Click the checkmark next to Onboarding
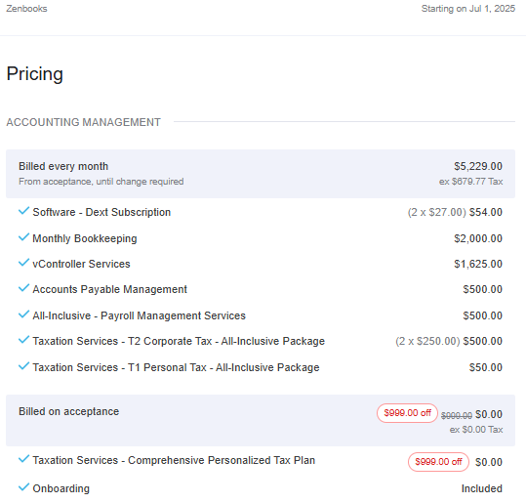Image resolution: width=526 pixels, height=503 pixels. (x=23, y=487)
